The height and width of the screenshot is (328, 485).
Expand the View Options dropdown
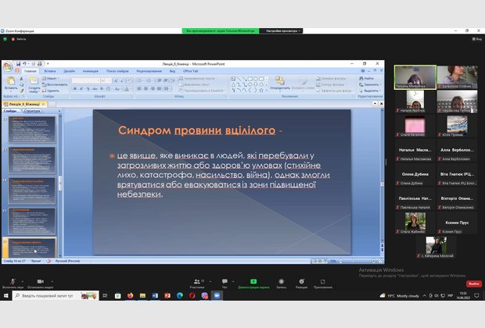click(282, 31)
